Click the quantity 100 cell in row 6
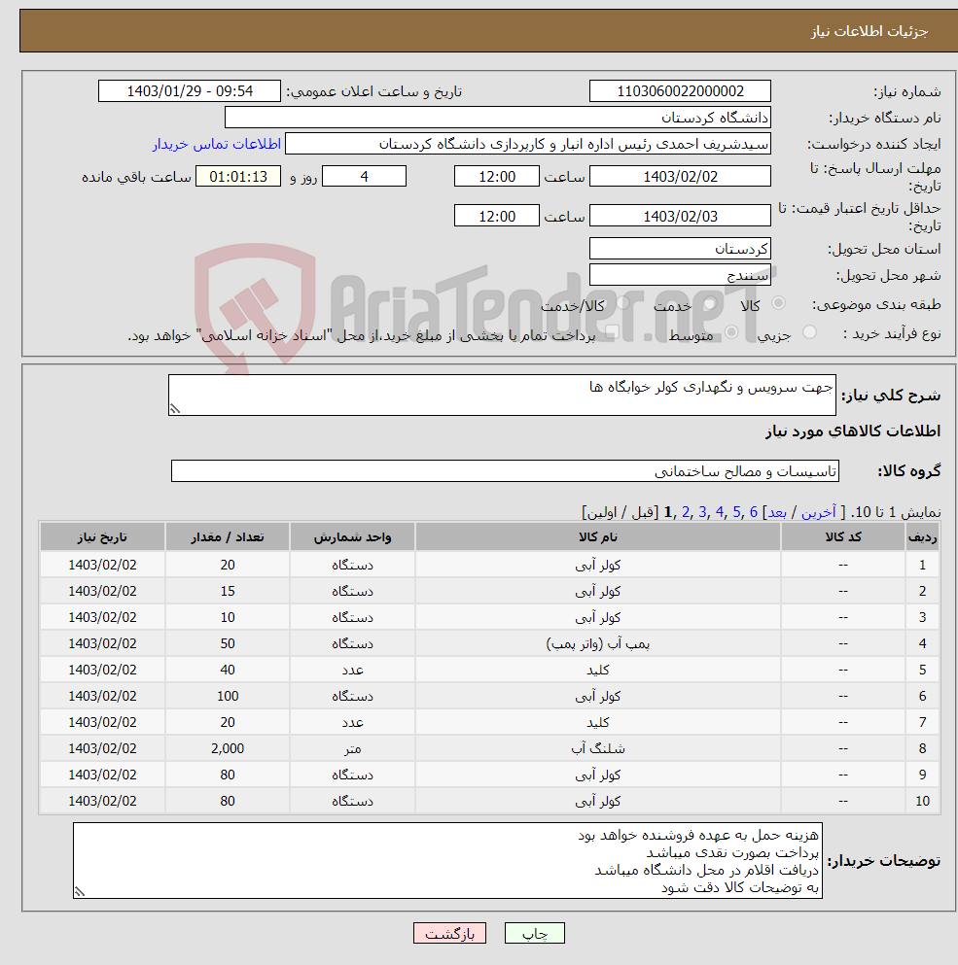The height and width of the screenshot is (965, 958). pyautogui.click(x=228, y=696)
